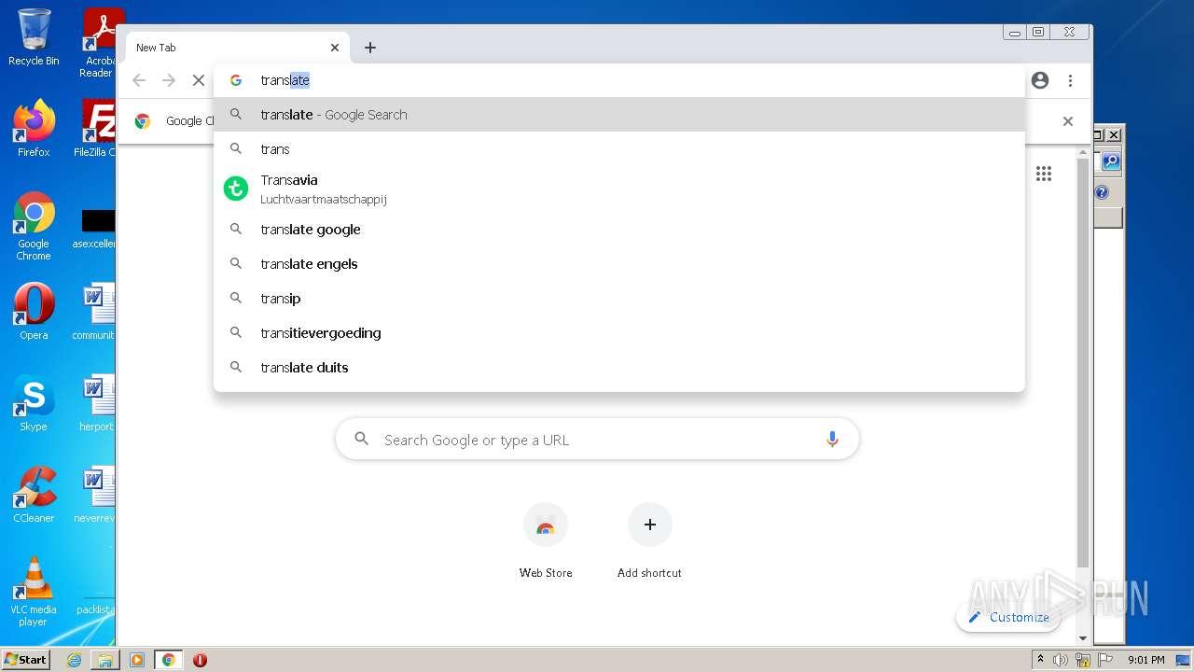Image resolution: width=1194 pixels, height=672 pixels.
Task: Open the Web Store shortcut
Action: tap(546, 541)
